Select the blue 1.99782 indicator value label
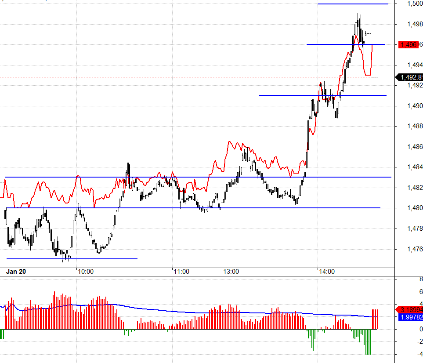 coord(411,317)
